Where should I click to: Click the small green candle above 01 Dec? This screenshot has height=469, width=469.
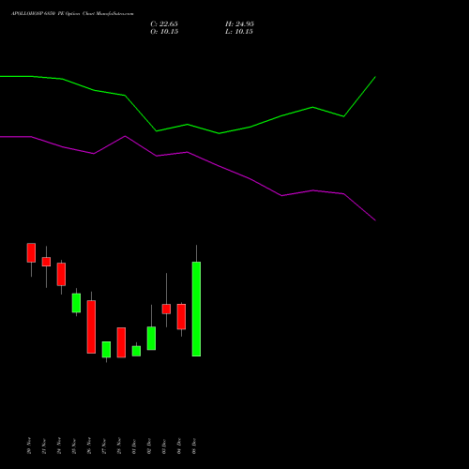[x=136, y=351]
